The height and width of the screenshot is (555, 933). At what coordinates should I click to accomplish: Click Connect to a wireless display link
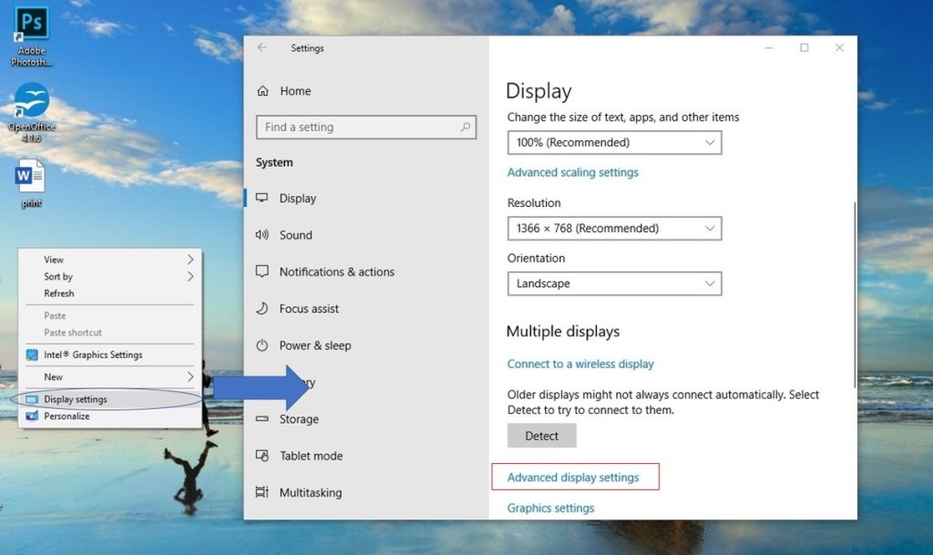(580, 364)
